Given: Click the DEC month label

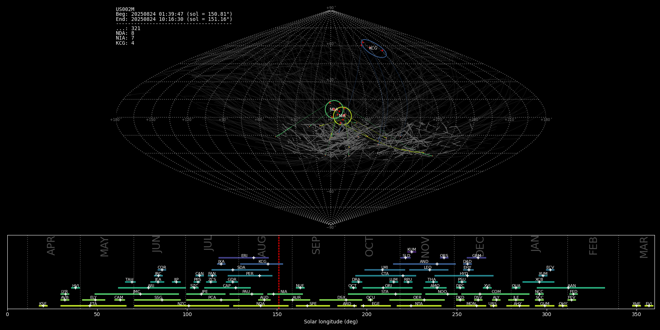Looking at the screenshot, I should pyautogui.click(x=480, y=247).
